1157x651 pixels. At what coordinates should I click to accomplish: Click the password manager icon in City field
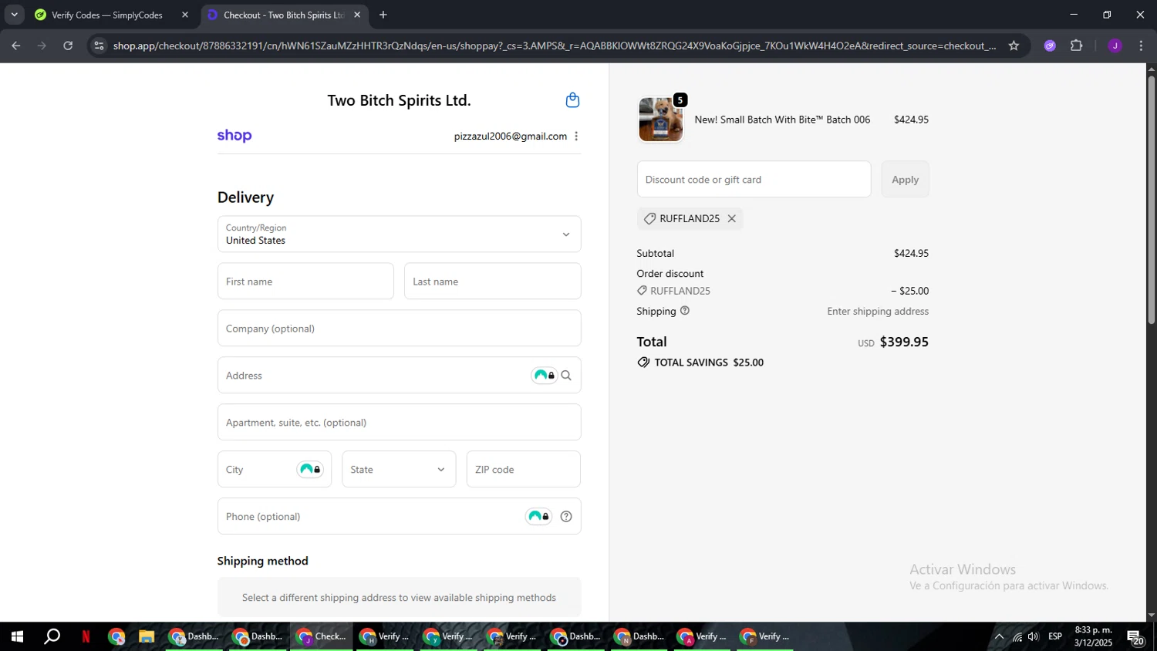(310, 470)
